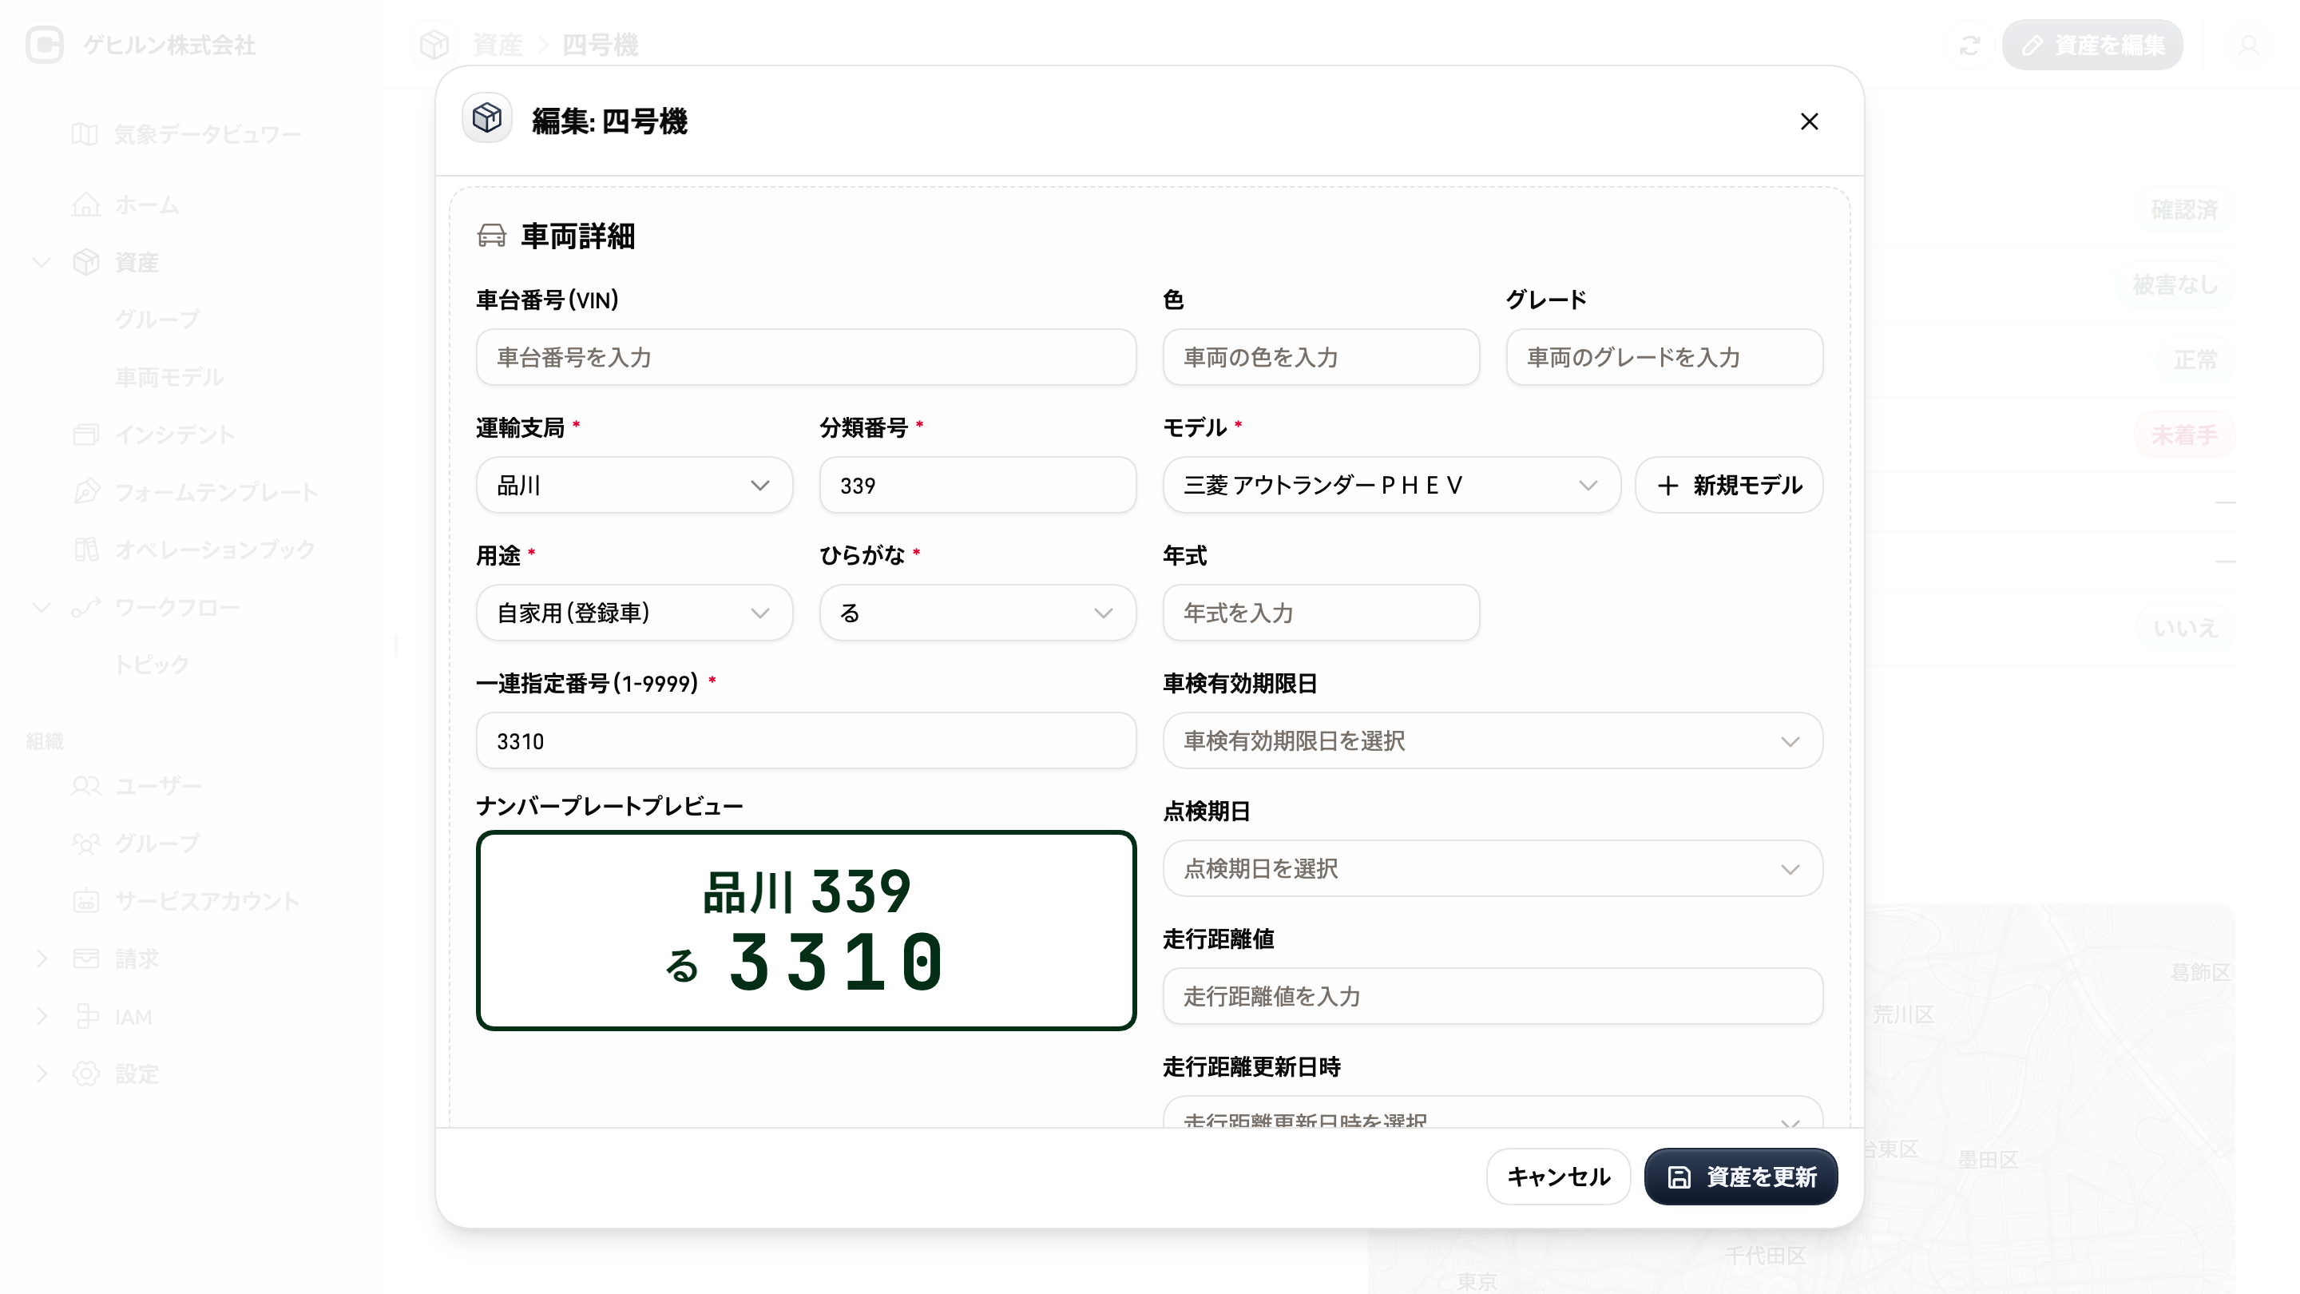The width and height of the screenshot is (2300, 1294).
Task: Open トピック in the sidebar
Action: pos(152,665)
